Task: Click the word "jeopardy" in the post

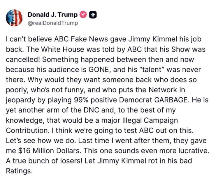Action: pos(20,100)
